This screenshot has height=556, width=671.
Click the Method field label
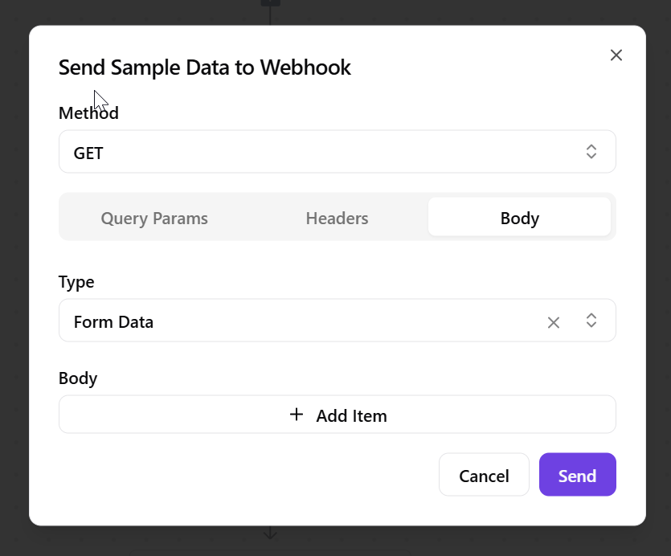pos(88,113)
